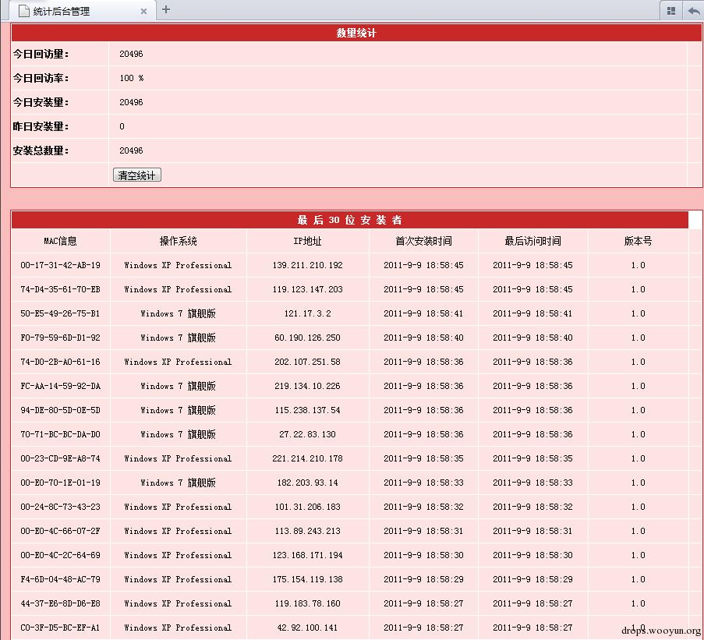Click IP address 221.214.210.178
This screenshot has width=704, height=640.
click(307, 458)
